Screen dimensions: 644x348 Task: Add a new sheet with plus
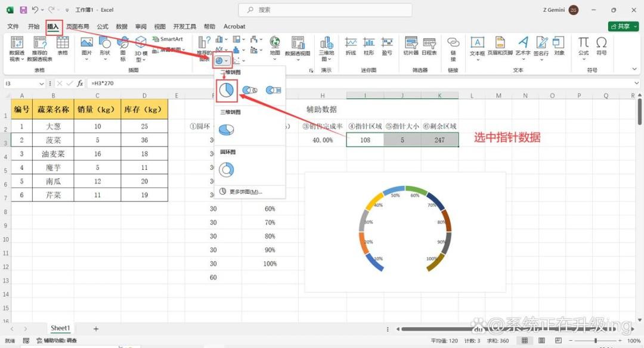[x=95, y=329]
